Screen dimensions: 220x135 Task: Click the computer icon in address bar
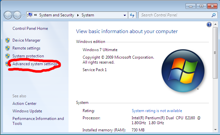click(30, 15)
